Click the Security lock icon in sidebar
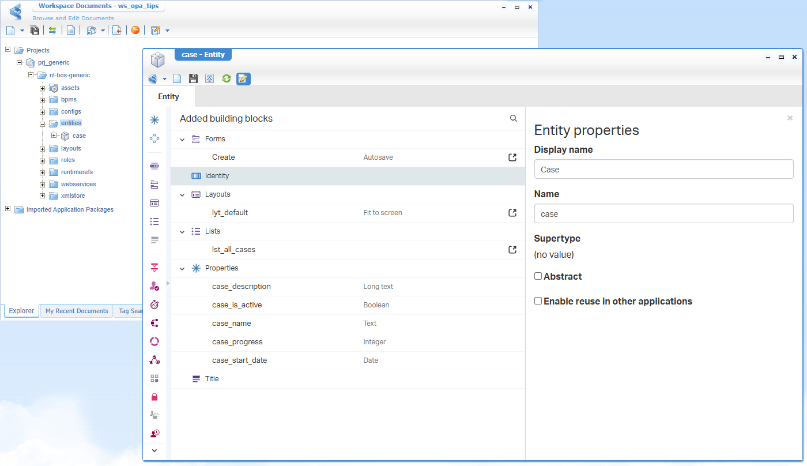The height and width of the screenshot is (466, 807). coord(154,397)
